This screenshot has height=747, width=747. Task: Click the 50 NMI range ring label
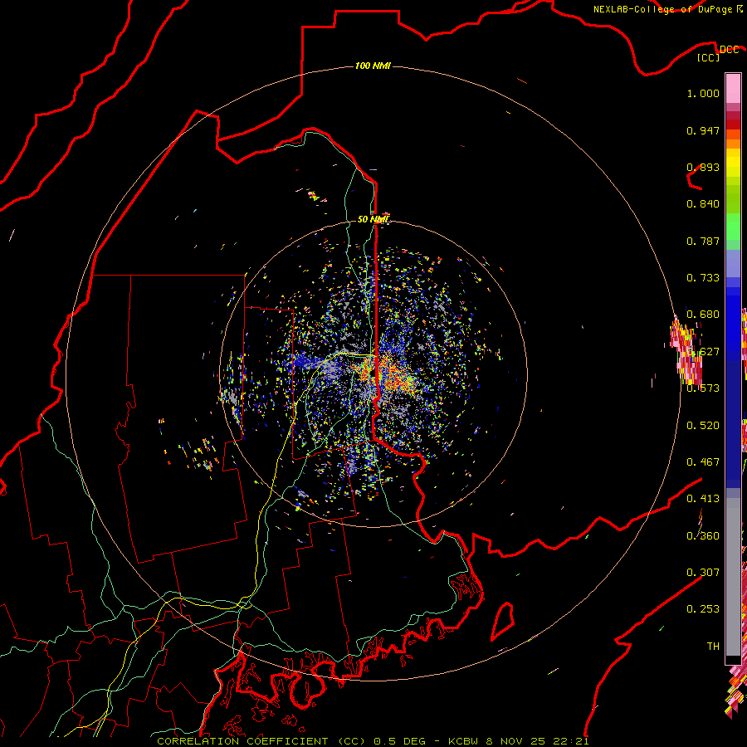pyautogui.click(x=373, y=219)
